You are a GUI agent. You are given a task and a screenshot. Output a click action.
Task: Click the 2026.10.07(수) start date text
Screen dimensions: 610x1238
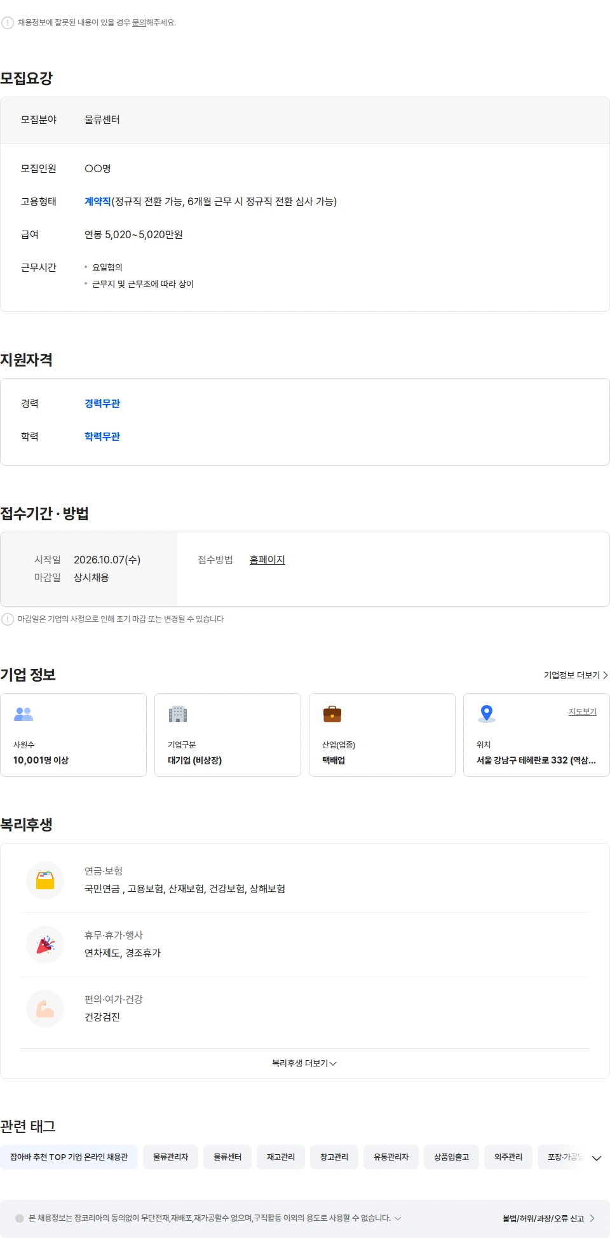[x=107, y=560]
